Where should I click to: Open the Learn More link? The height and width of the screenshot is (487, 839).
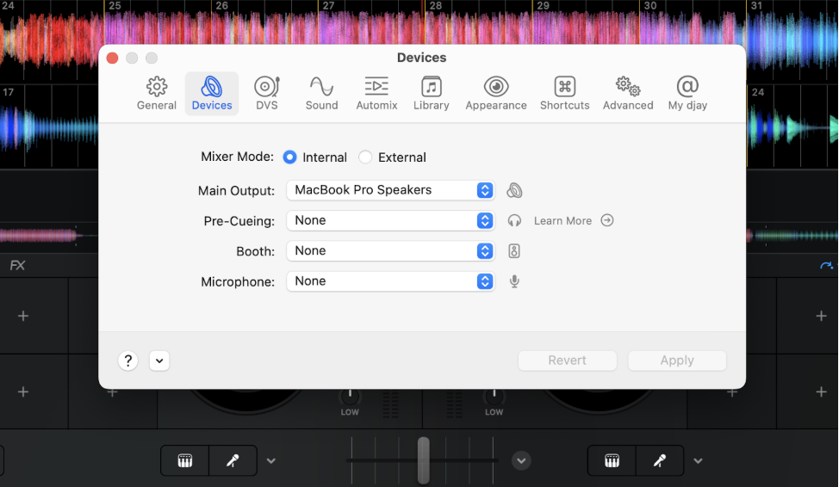tap(562, 221)
